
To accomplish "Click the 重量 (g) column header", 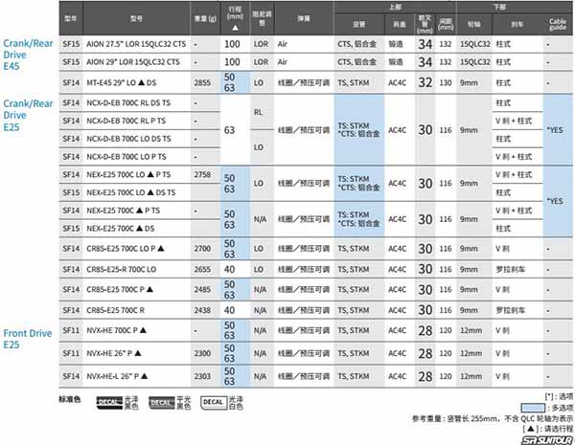I will [x=205, y=18].
